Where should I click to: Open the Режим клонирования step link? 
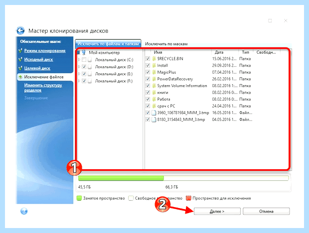click(x=45, y=51)
